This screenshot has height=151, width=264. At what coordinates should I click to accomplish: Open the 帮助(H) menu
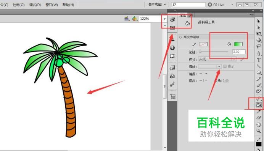coord(68,5)
